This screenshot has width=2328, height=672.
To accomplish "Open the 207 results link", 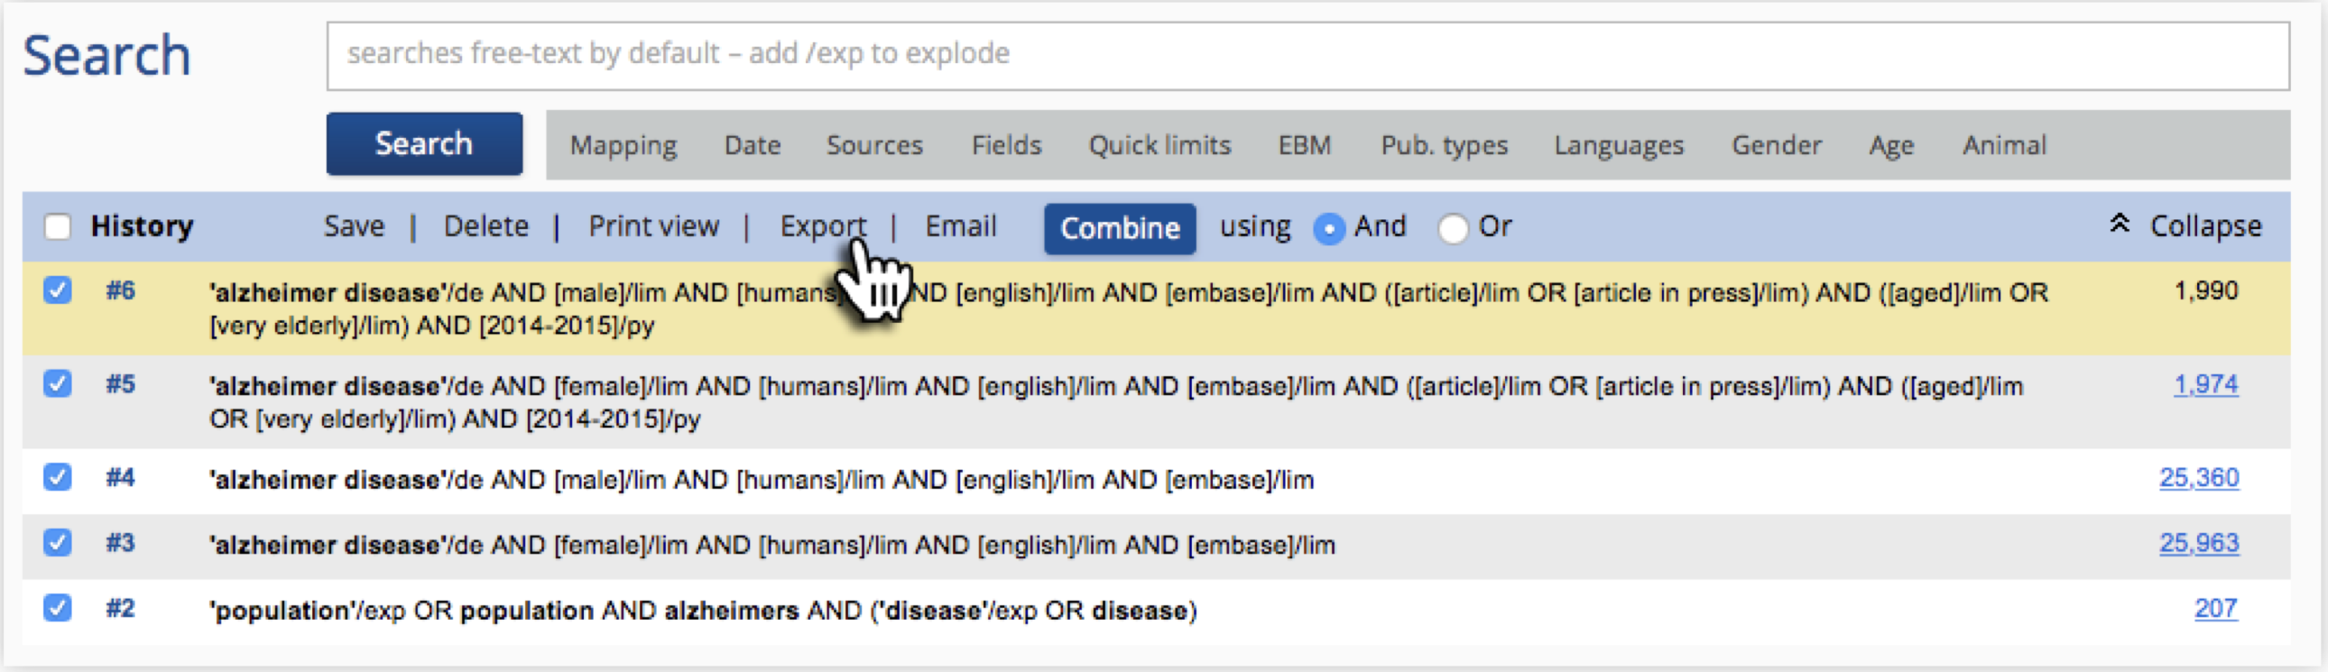I will coord(2215,609).
